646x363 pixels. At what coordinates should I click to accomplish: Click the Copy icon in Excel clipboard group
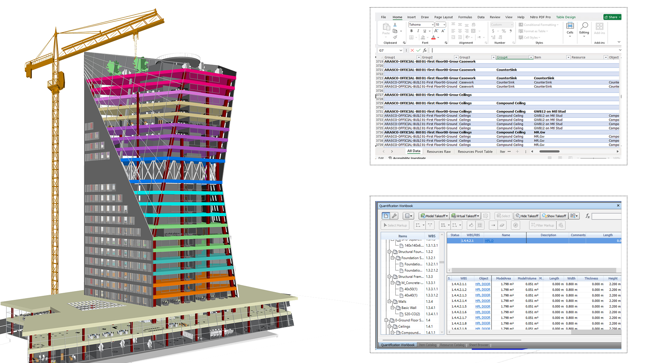pyautogui.click(x=395, y=31)
